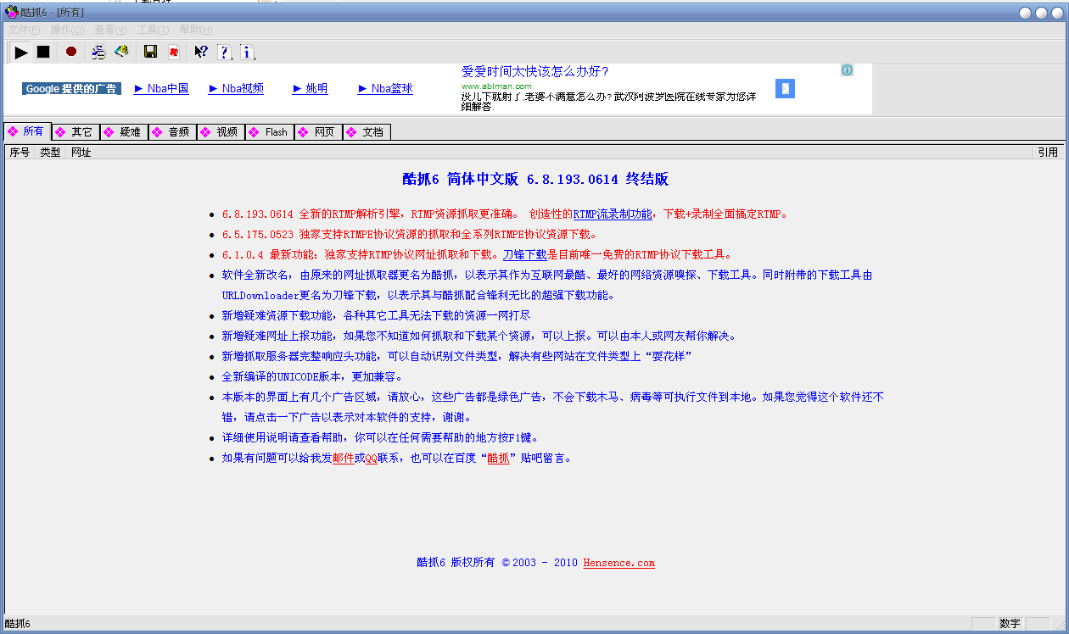This screenshot has width=1069, height=634.
Task: Open the 操作(O) menu
Action: tap(67, 30)
